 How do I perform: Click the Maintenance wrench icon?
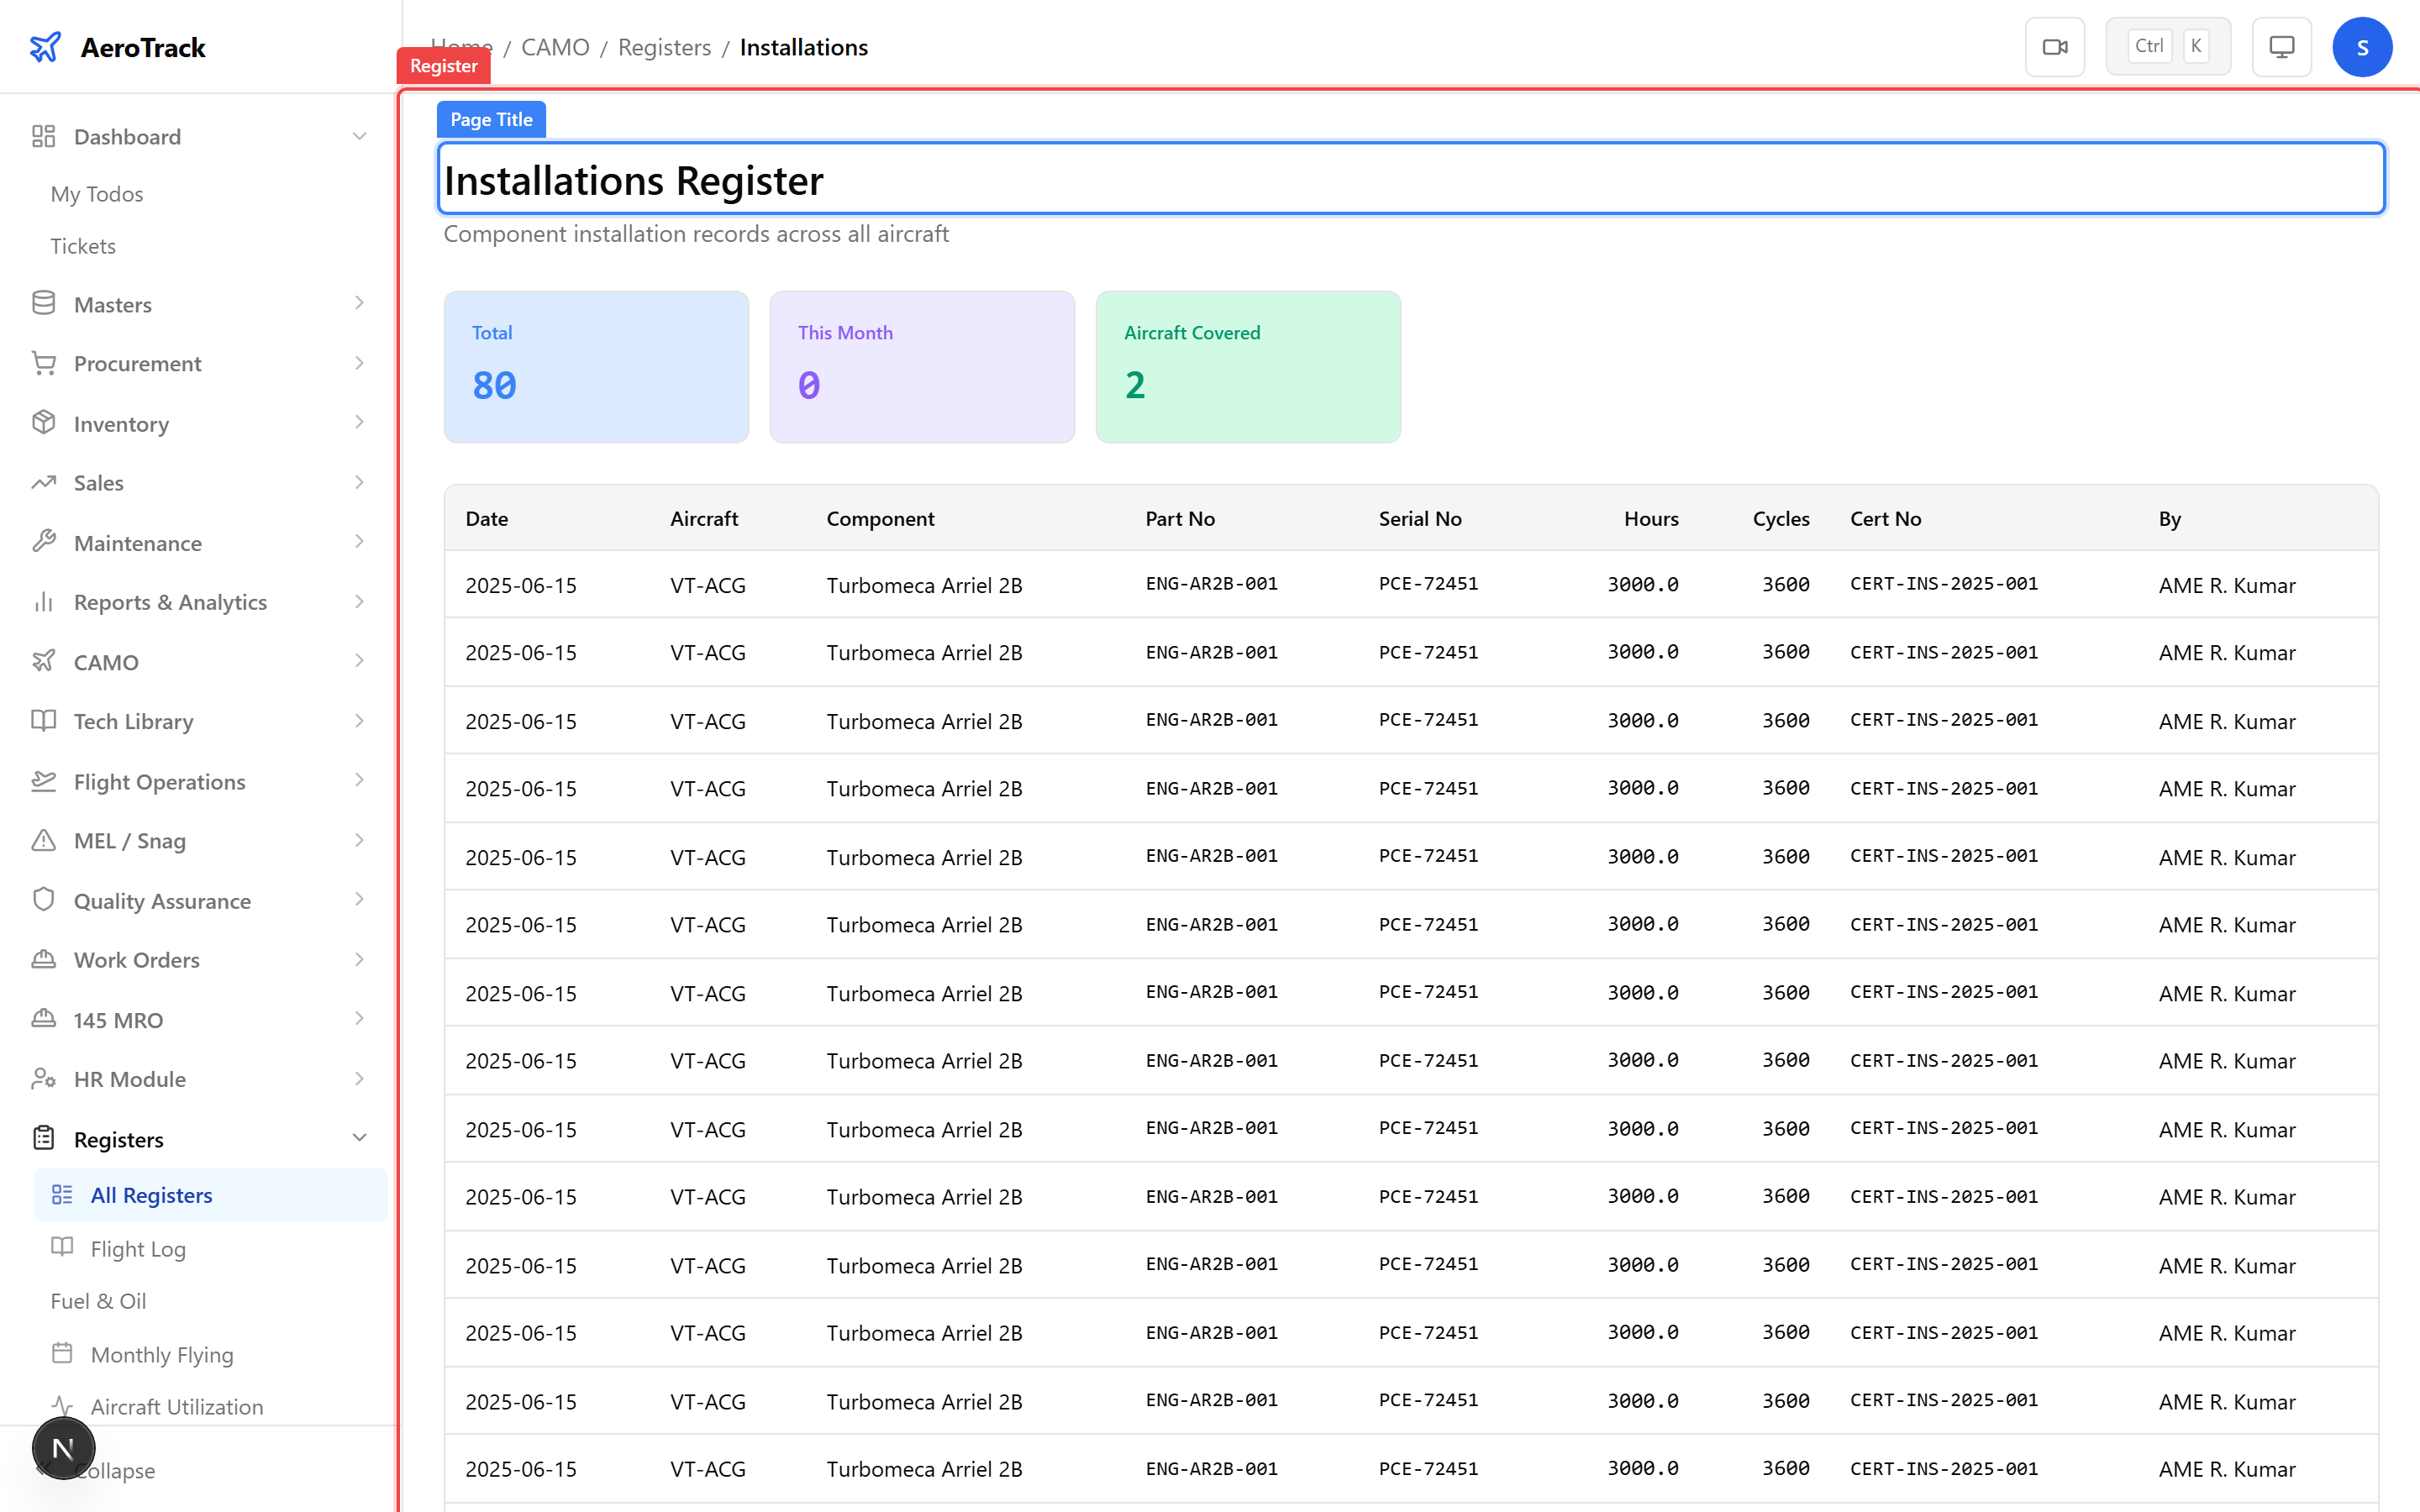(x=44, y=542)
